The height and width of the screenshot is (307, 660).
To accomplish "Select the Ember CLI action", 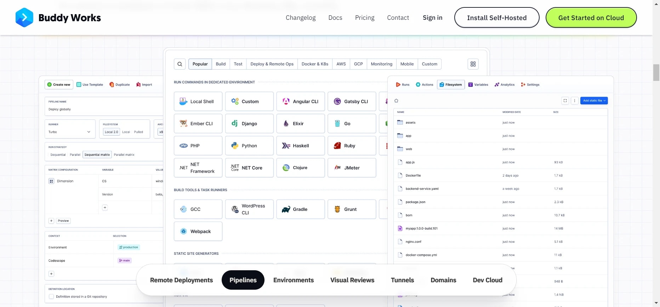I will point(198,124).
